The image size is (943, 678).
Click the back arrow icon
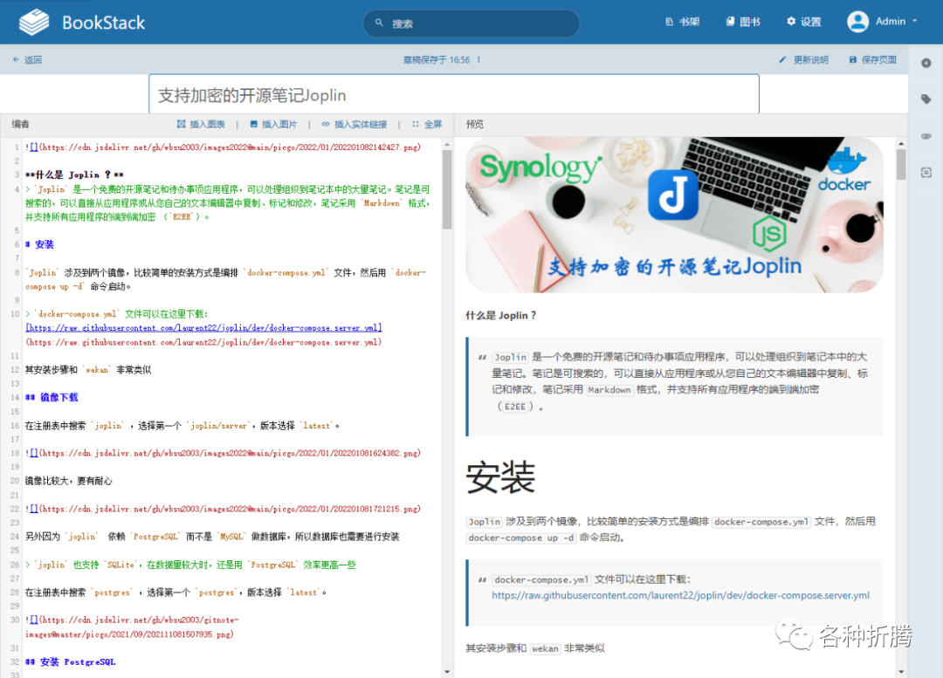(x=17, y=59)
